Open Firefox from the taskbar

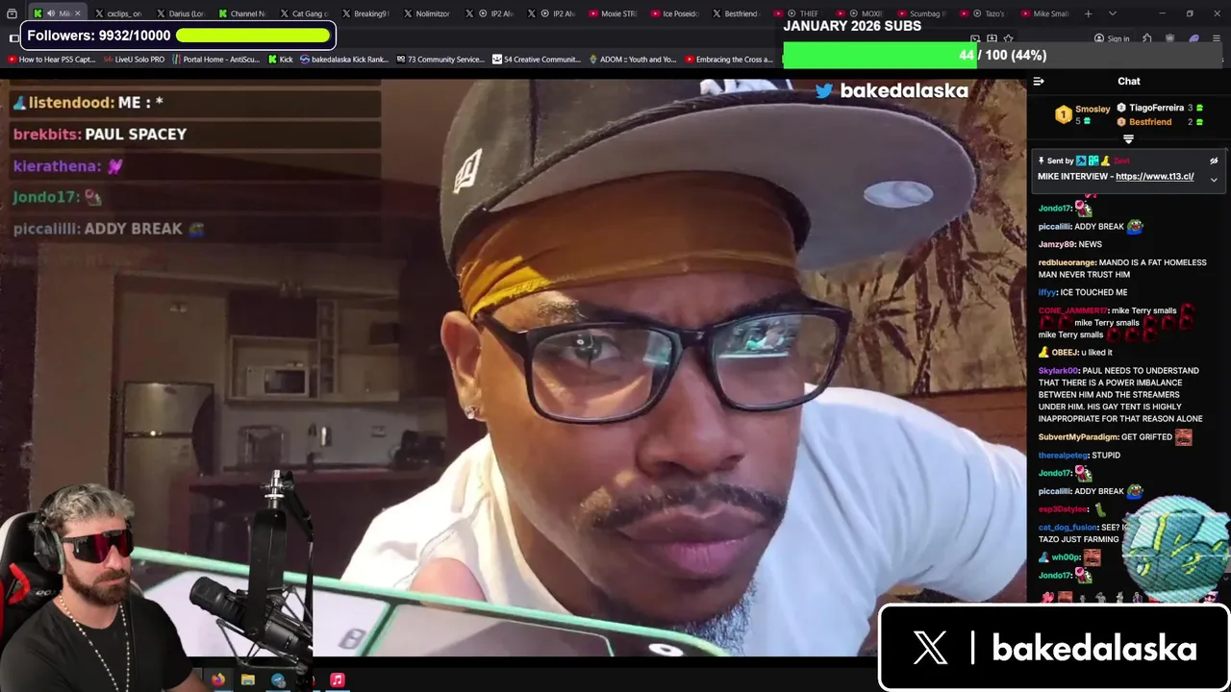click(x=218, y=680)
